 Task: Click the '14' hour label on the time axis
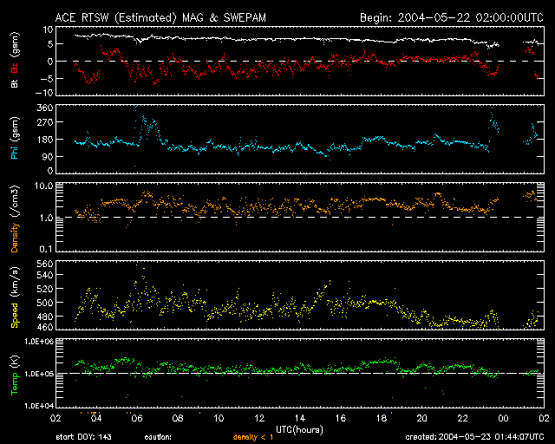pos(300,418)
